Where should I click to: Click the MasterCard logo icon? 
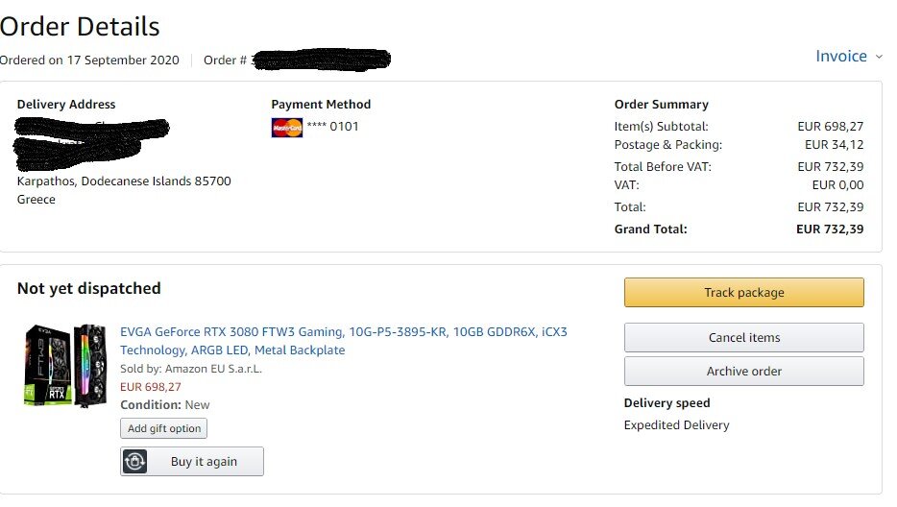(286, 127)
